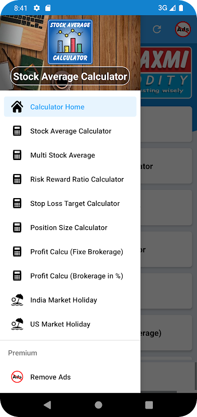Select Position Size Calculator from the drawer

click(70, 228)
